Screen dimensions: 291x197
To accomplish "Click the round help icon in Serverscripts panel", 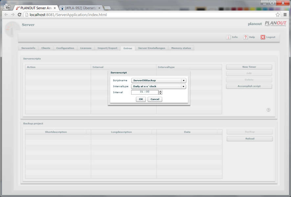I will click(268, 110).
